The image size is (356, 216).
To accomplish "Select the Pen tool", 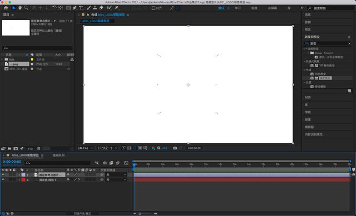I will point(75,8).
